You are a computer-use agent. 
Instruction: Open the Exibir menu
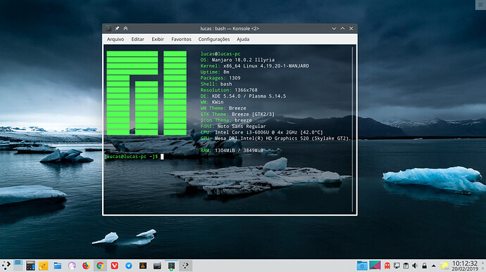click(158, 39)
